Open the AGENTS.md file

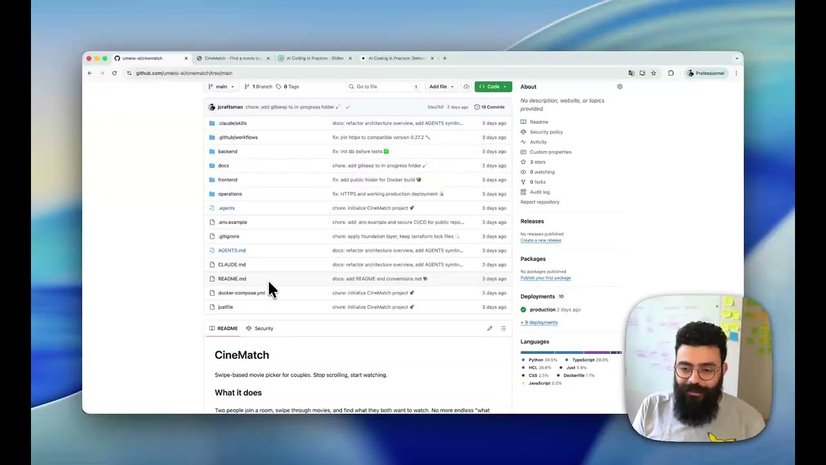[x=232, y=251]
